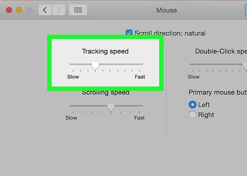The image size is (247, 176).
Task: Select Right as primary mouse button
Action: (192, 114)
